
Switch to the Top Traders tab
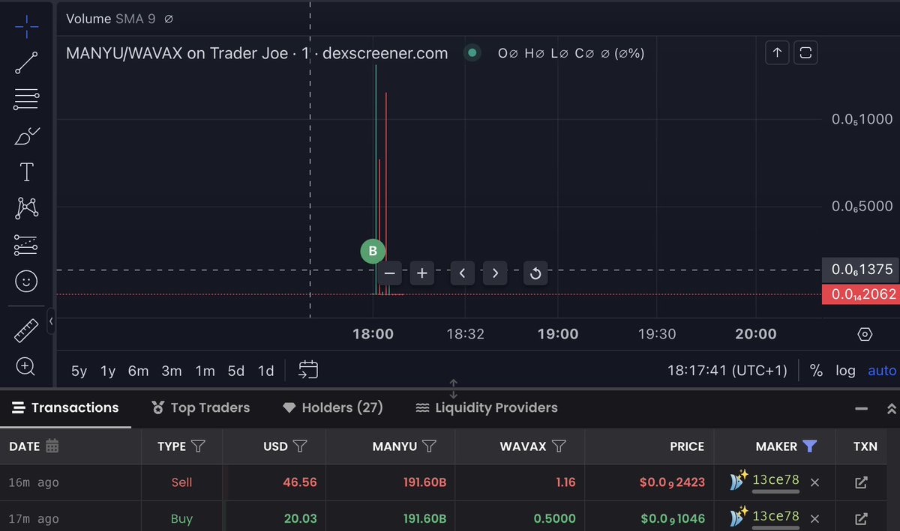pyautogui.click(x=200, y=407)
